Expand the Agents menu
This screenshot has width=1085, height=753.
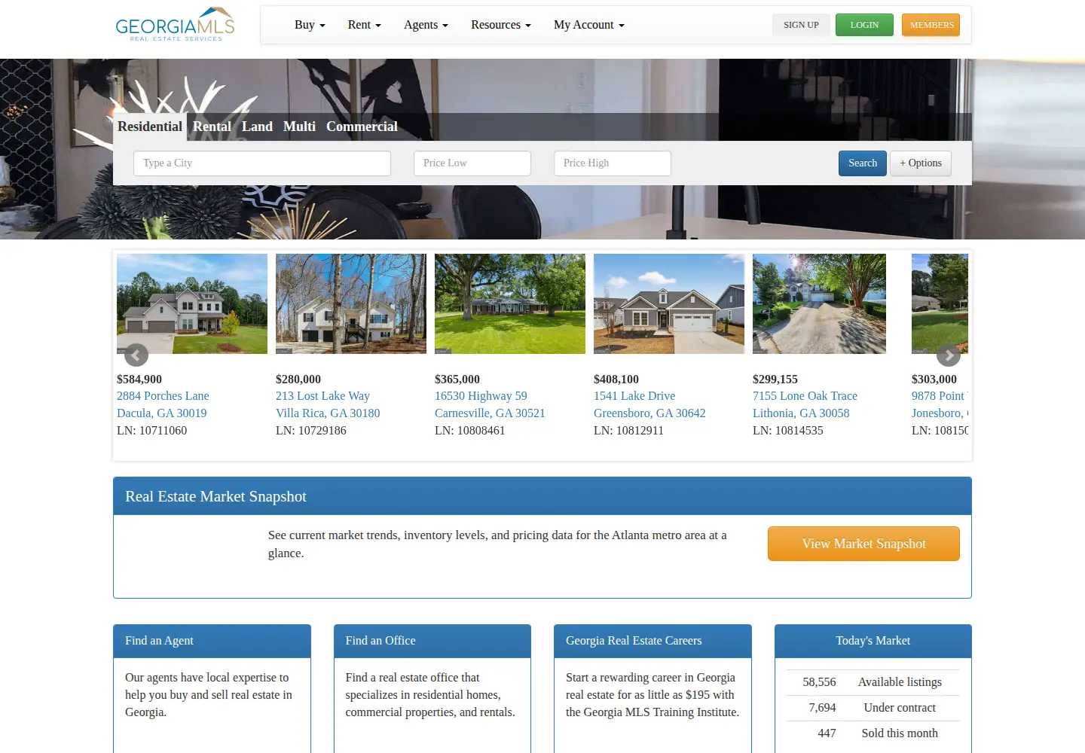point(426,25)
